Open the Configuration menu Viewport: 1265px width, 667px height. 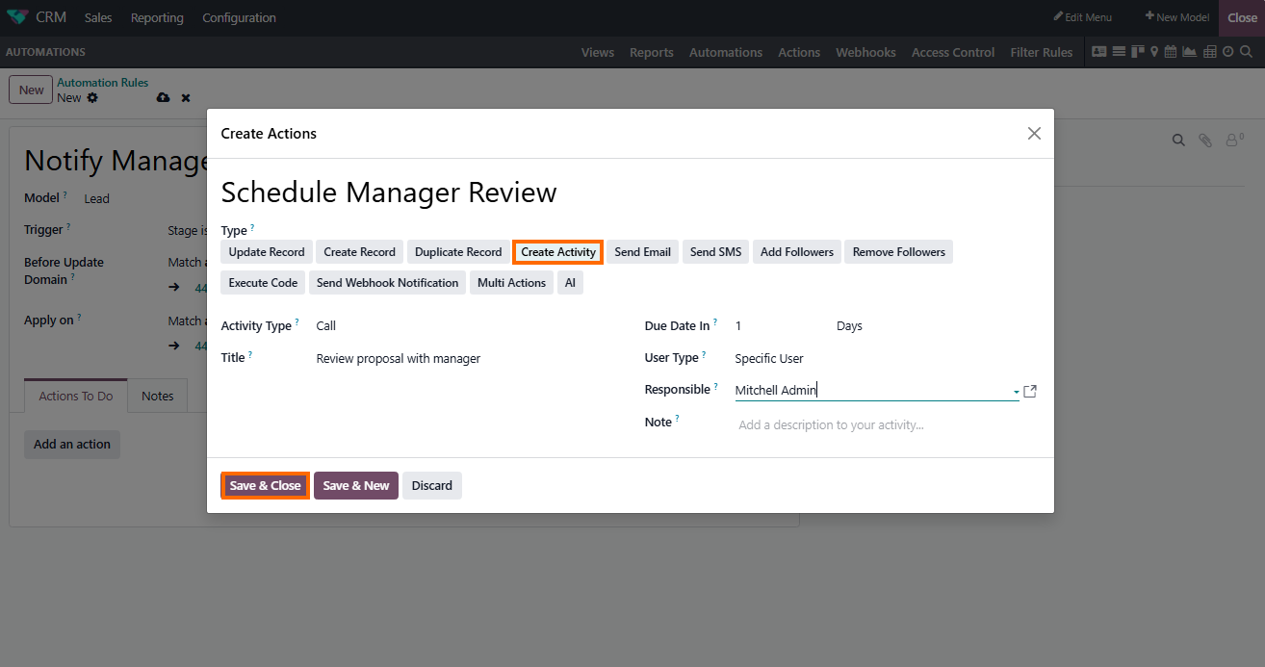coord(239,17)
